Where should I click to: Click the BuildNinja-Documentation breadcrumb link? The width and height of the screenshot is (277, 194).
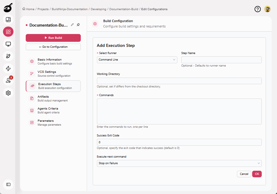(70, 9)
